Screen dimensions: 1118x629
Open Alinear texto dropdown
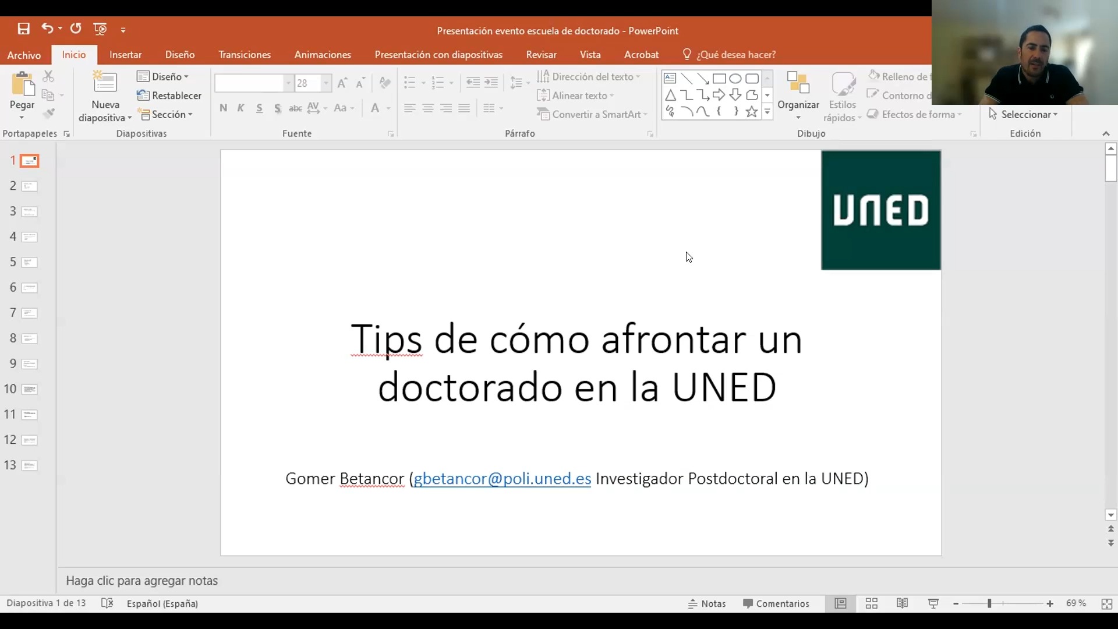[575, 96]
